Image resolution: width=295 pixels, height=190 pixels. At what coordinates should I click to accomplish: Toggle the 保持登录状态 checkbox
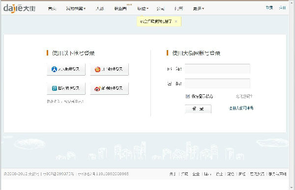tap(188, 96)
